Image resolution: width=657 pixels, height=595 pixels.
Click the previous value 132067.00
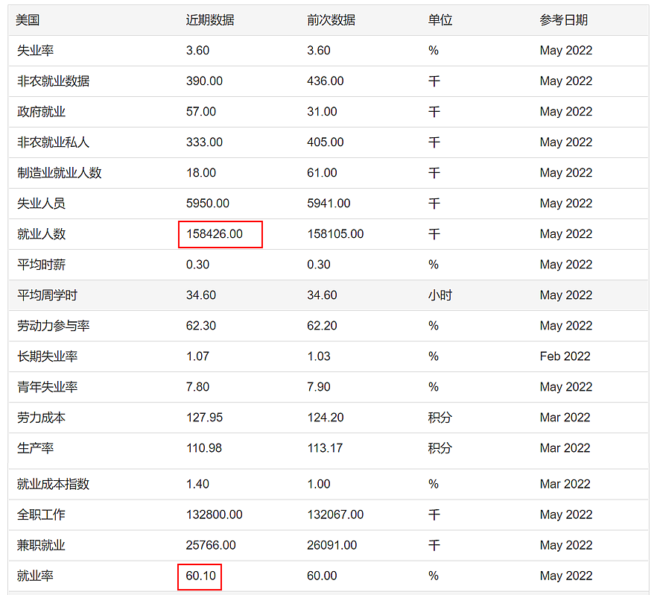tap(335, 514)
